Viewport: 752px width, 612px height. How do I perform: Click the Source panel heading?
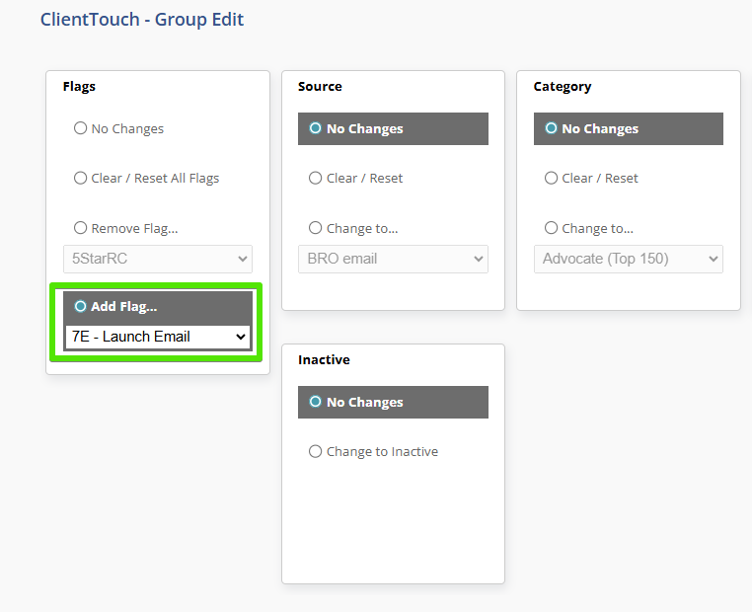[x=320, y=87]
